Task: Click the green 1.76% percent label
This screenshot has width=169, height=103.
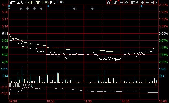Action: 163,55
